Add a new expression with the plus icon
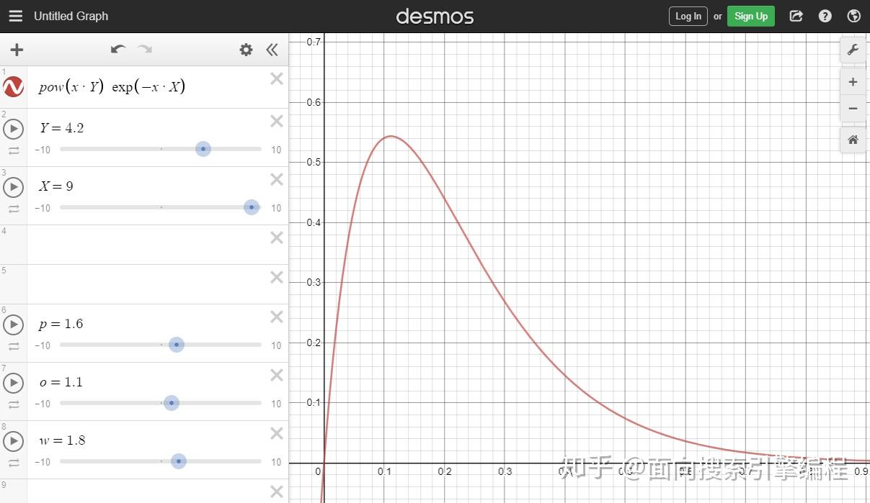870x503 pixels. [x=17, y=50]
